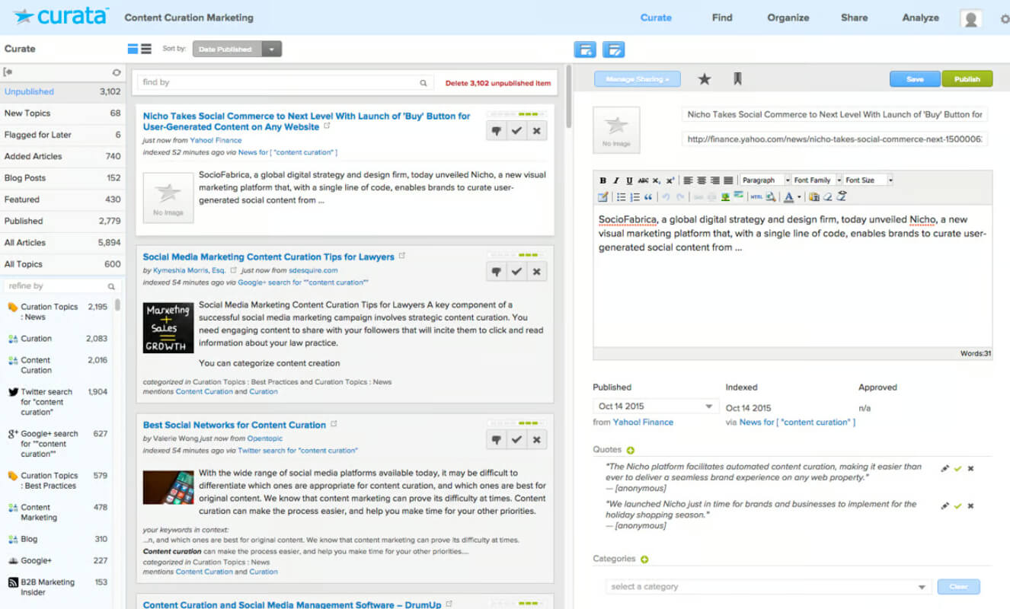Add a new quote with plus icon
The height and width of the screenshot is (609, 1010).
click(630, 450)
